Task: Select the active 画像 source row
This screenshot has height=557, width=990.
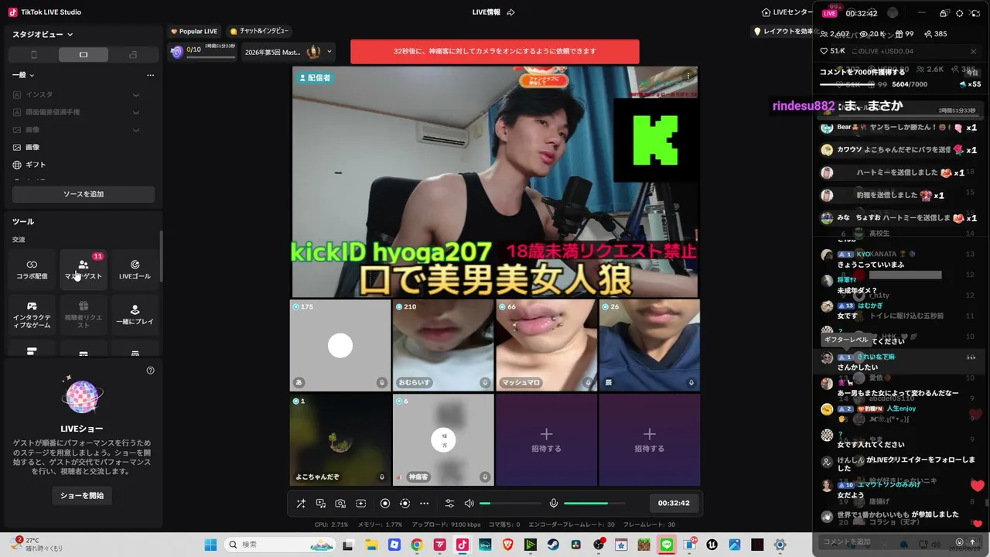Action: tap(82, 147)
